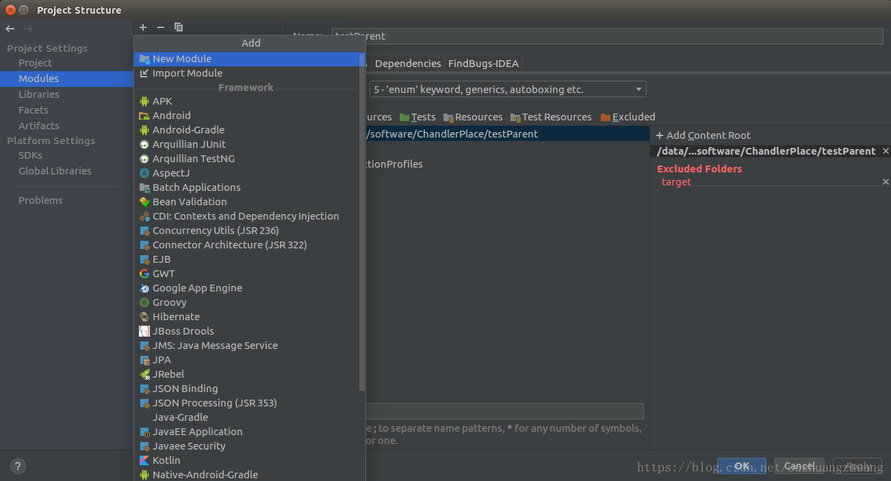The image size is (891, 481).
Task: Mark as Resources folder
Action: pos(473,117)
